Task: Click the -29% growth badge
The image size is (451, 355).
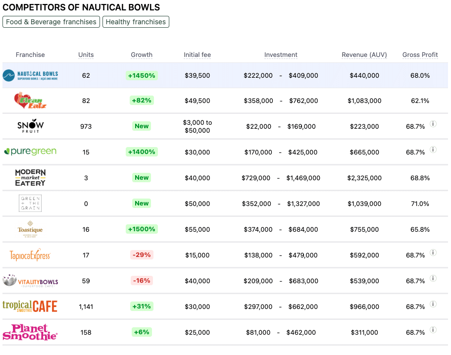Action: click(x=142, y=254)
